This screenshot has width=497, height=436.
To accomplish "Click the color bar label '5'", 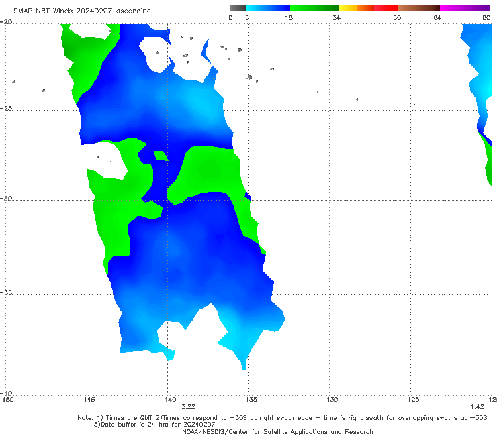I will coord(247,17).
